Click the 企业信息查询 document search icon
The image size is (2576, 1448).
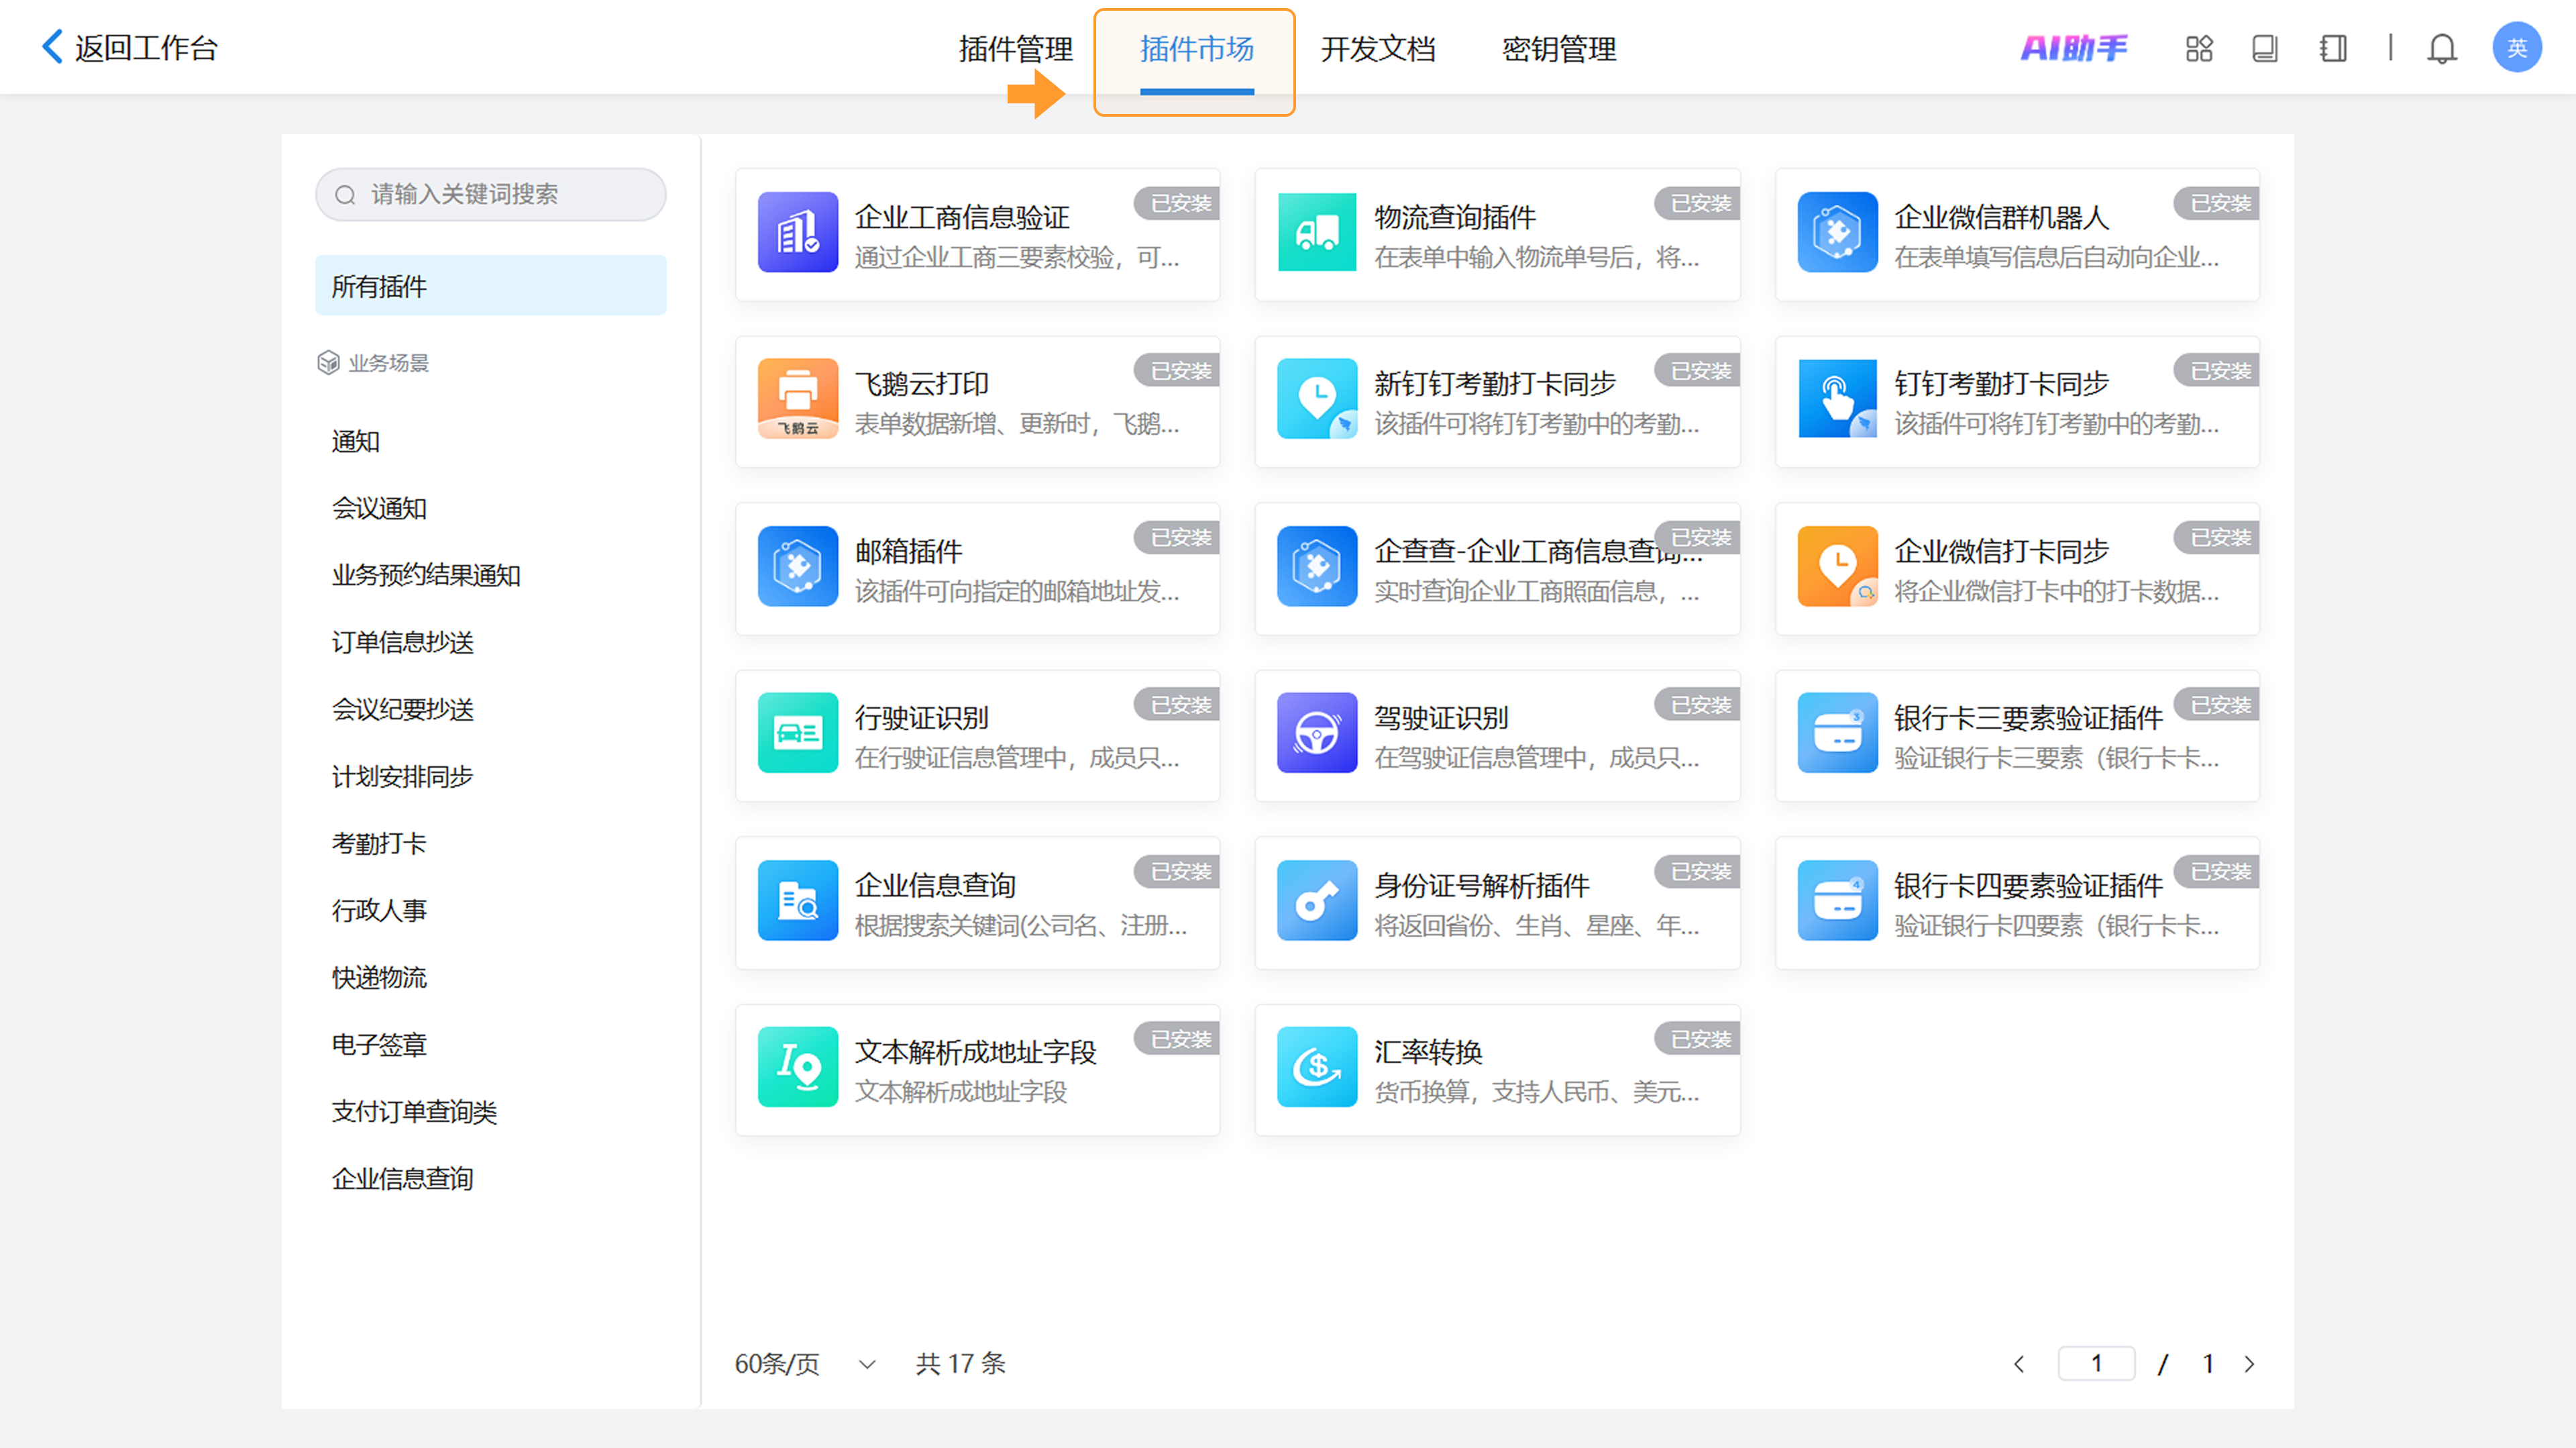pos(797,900)
